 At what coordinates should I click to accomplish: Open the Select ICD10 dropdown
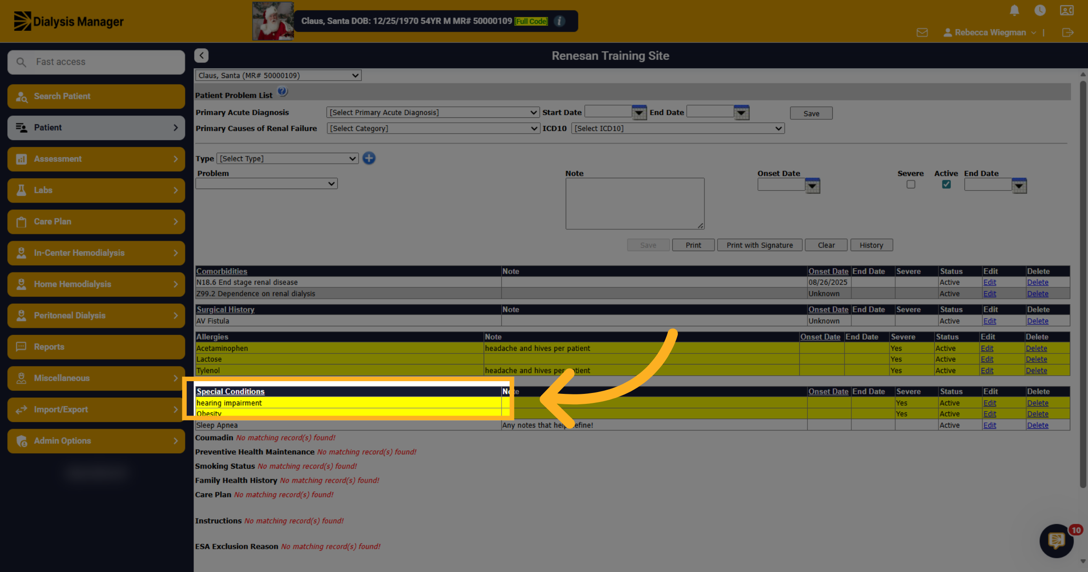pos(678,128)
